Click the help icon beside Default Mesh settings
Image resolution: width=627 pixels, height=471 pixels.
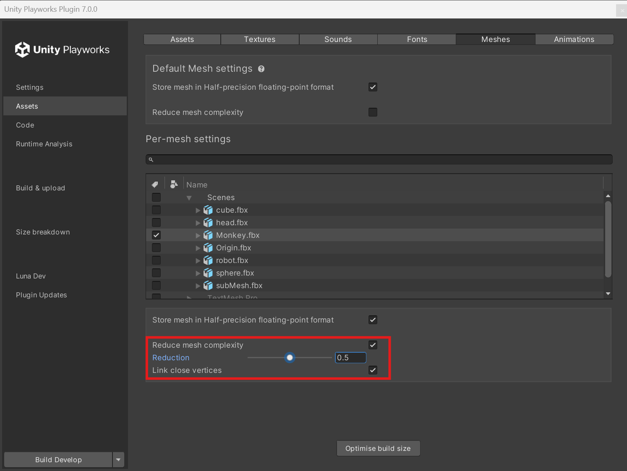(x=261, y=69)
